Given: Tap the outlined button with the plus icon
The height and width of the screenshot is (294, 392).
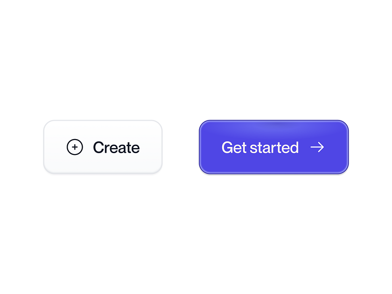Looking at the screenshot, I should pyautogui.click(x=103, y=147).
